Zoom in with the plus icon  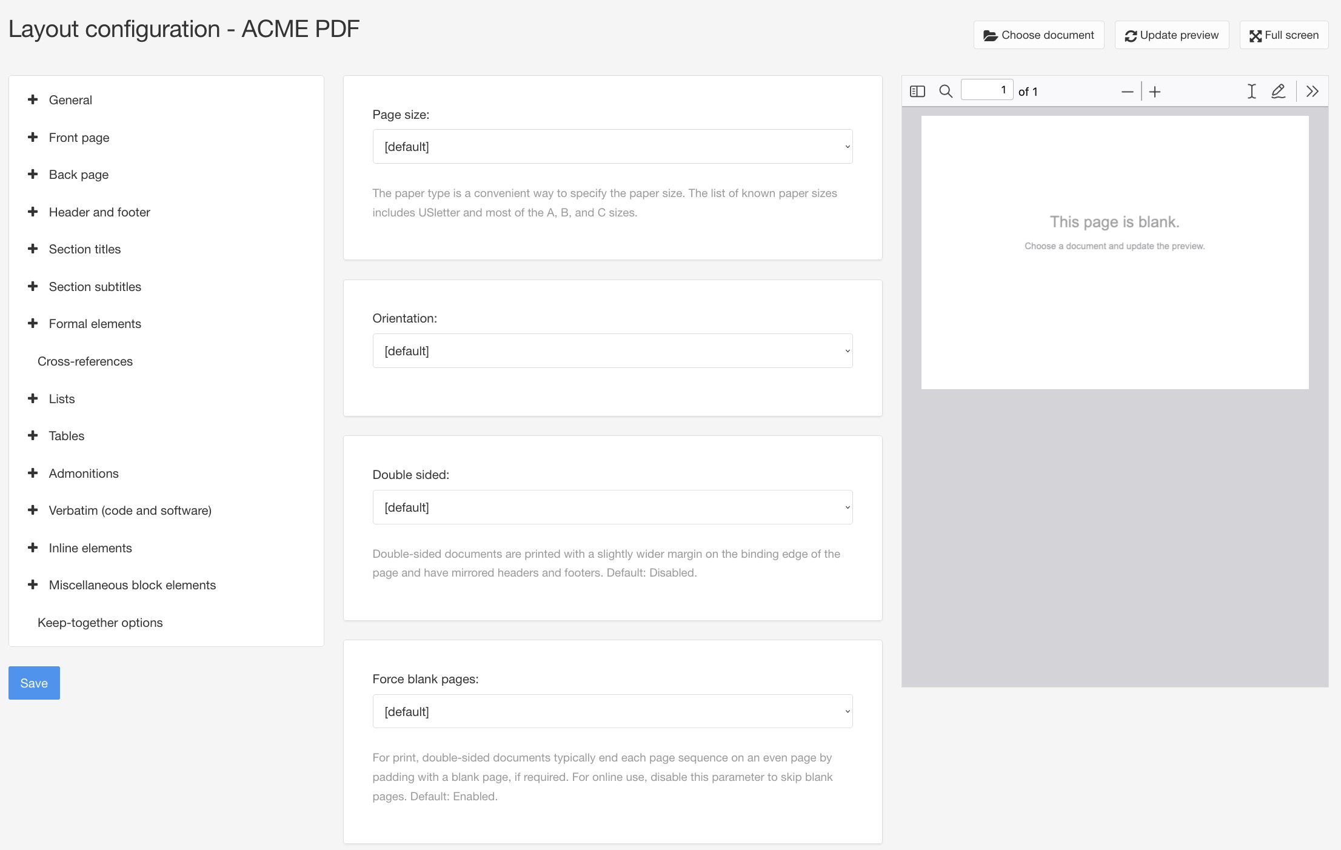coord(1155,92)
